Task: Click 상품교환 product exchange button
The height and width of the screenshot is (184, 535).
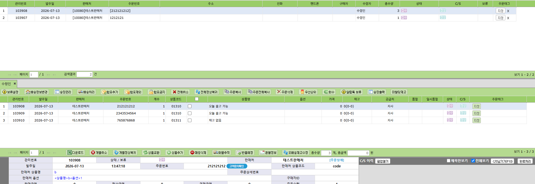Action: coord(151,152)
